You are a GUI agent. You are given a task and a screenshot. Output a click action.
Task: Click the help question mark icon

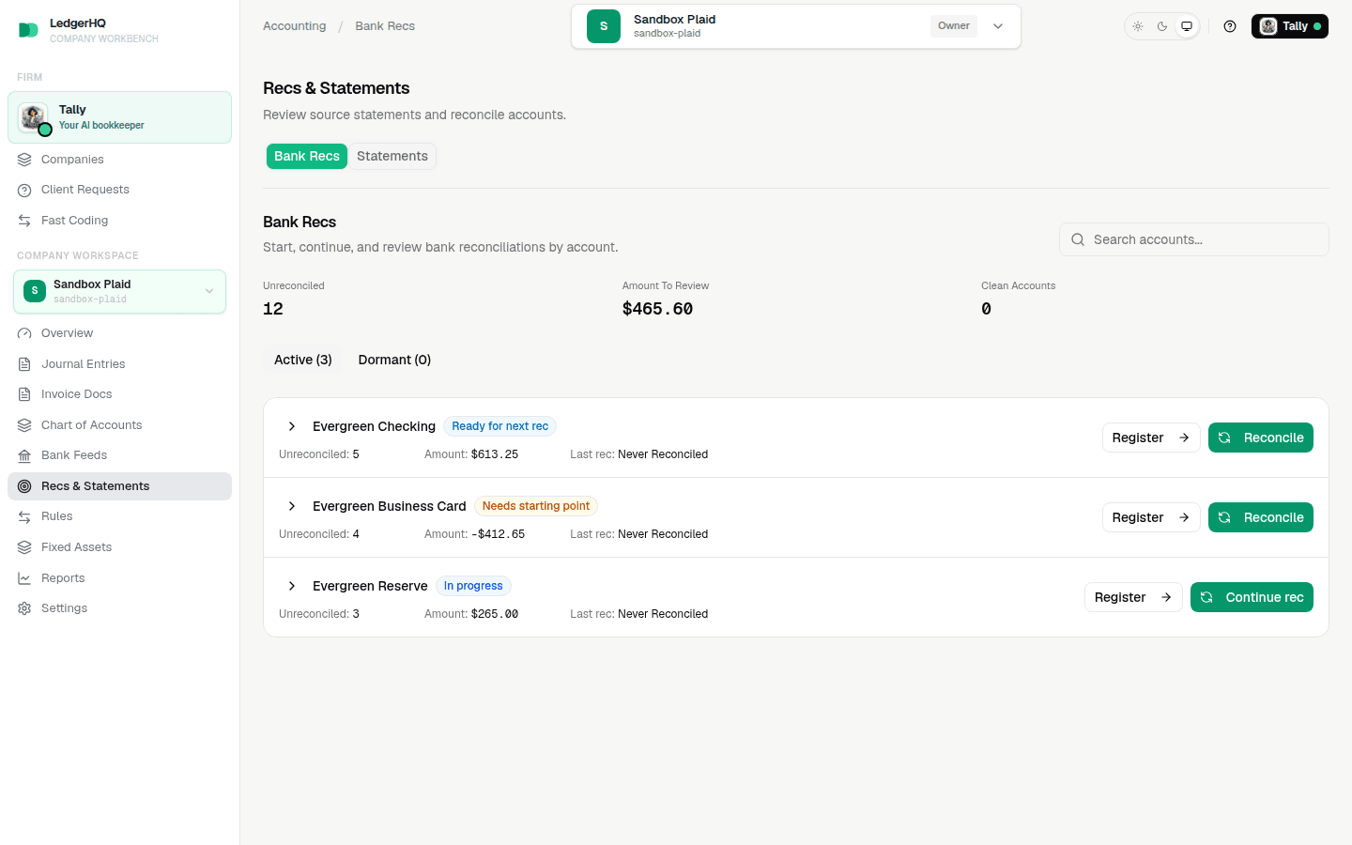tap(1230, 26)
